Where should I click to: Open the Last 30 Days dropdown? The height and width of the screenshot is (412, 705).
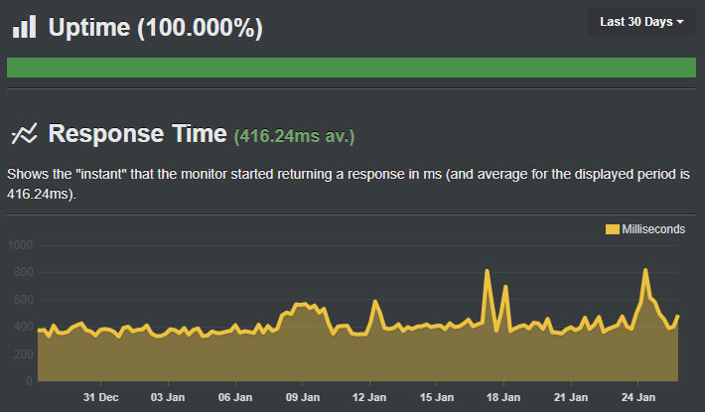[641, 22]
